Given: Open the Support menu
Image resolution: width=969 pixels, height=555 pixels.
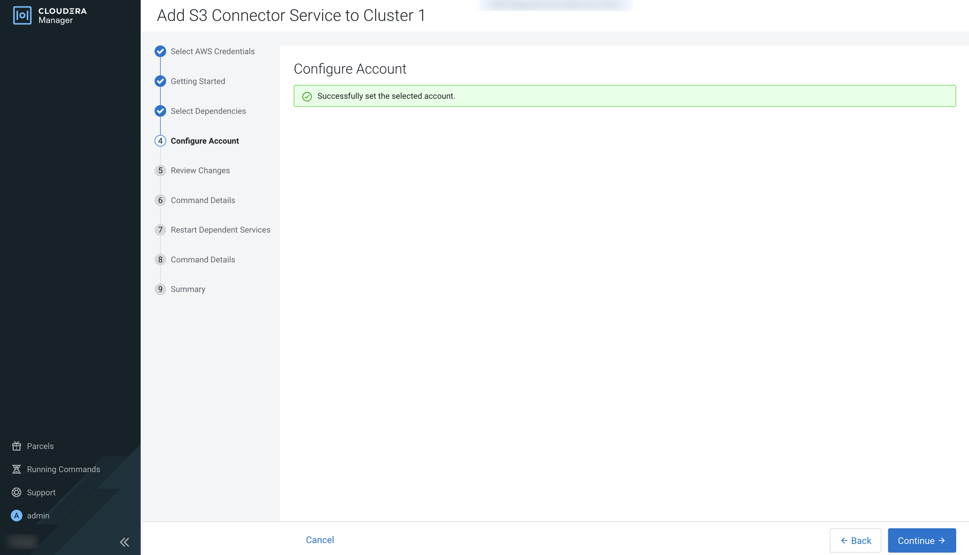Looking at the screenshot, I should pyautogui.click(x=41, y=492).
